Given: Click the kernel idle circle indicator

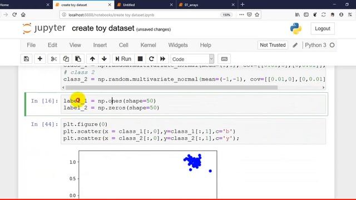Looking at the screenshot, I should (332, 45).
